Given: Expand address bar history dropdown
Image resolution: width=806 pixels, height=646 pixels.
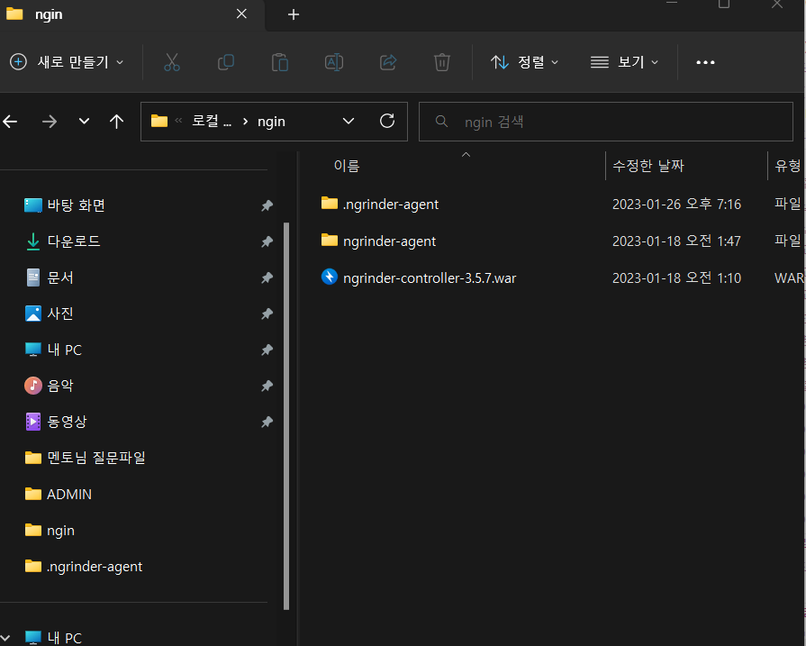Looking at the screenshot, I should click(349, 122).
